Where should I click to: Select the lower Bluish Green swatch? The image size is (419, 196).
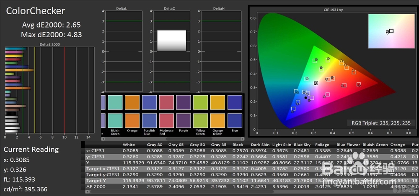[115, 120]
